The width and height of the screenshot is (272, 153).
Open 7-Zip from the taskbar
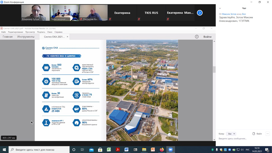point(135,150)
